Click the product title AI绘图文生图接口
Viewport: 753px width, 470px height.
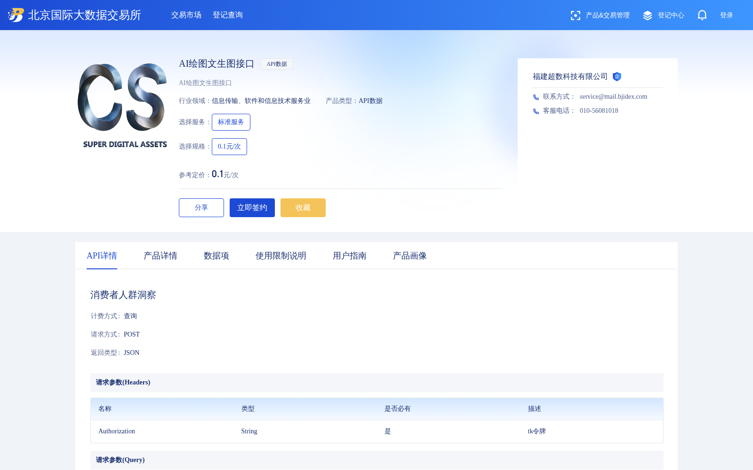(216, 64)
